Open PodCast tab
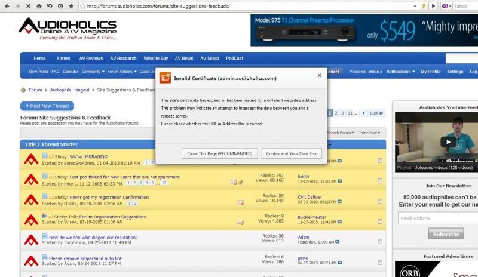The image size is (478, 277). (234, 58)
